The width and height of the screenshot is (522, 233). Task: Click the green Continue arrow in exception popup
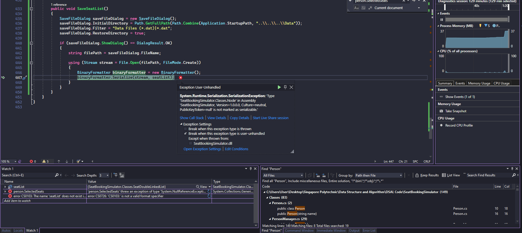click(279, 87)
